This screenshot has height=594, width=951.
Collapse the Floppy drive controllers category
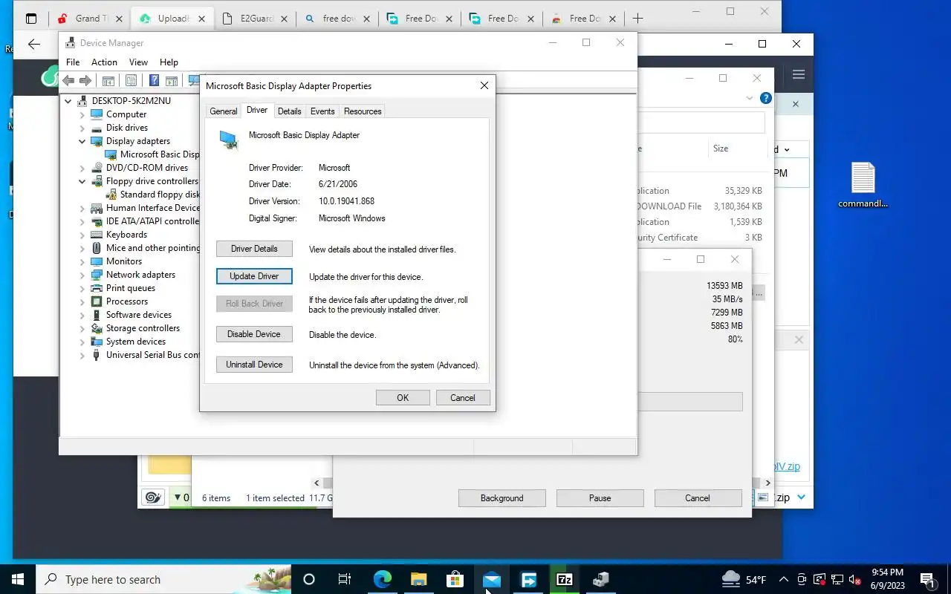pos(82,181)
